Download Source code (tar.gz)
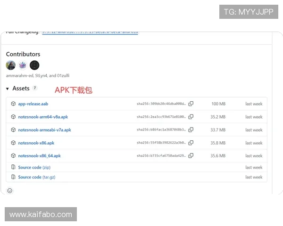Viewport: 283px width, 226px height. click(36, 177)
